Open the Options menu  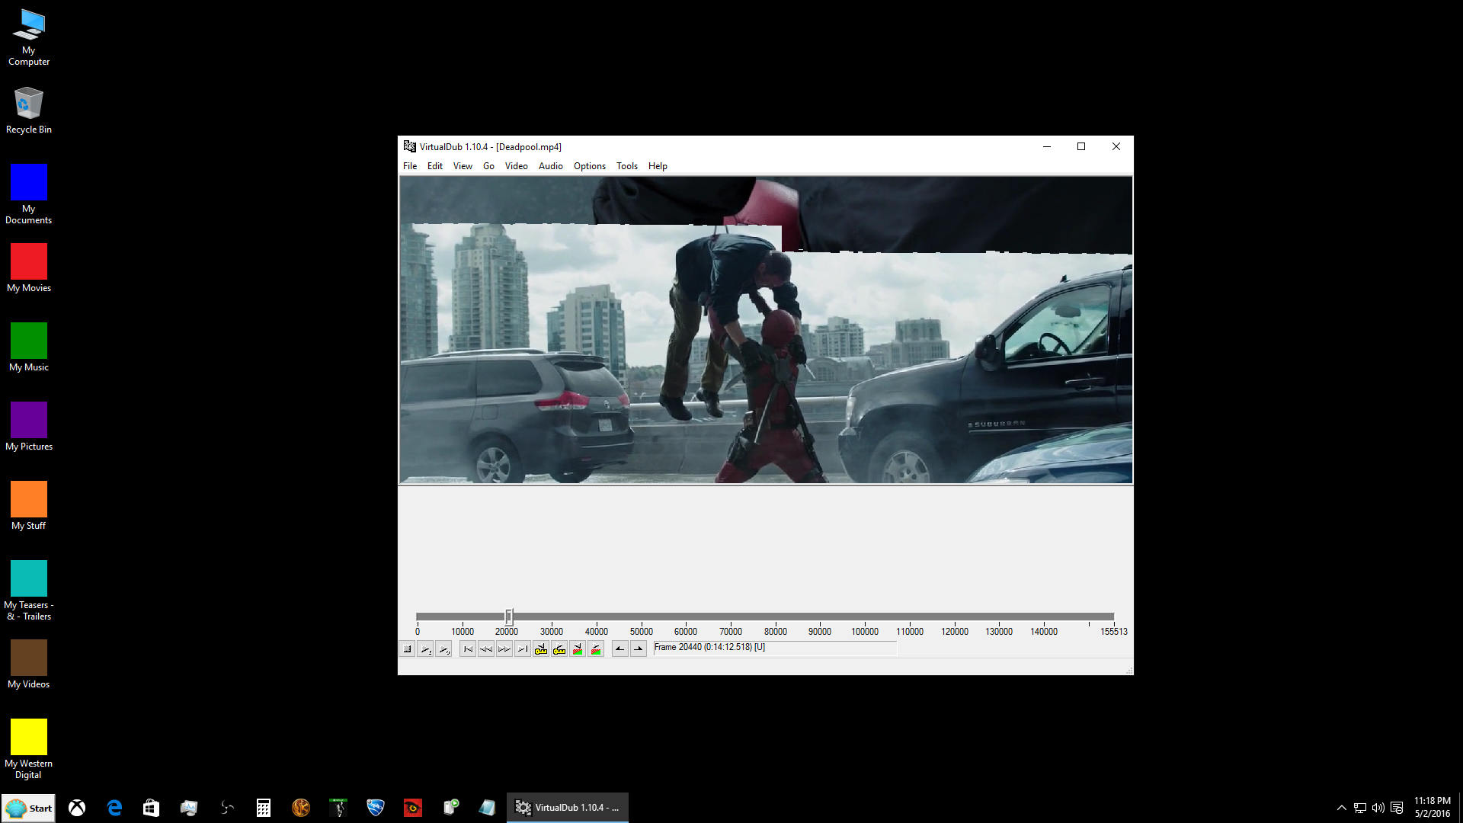click(589, 166)
